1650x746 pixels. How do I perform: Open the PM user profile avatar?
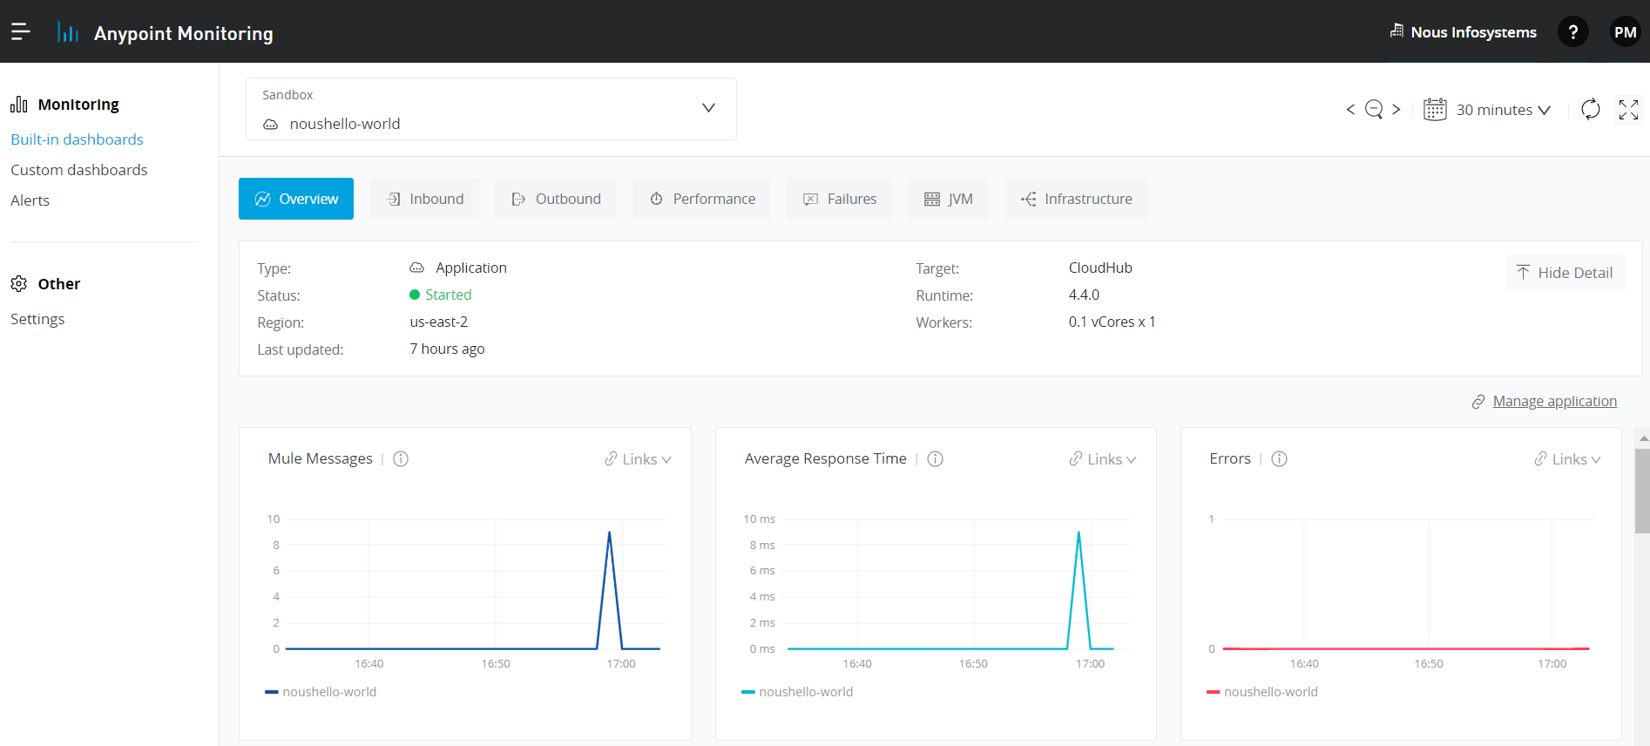click(1625, 32)
